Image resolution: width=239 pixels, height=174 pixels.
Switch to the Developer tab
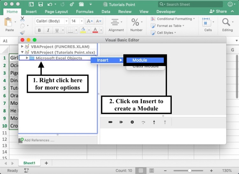166,12
